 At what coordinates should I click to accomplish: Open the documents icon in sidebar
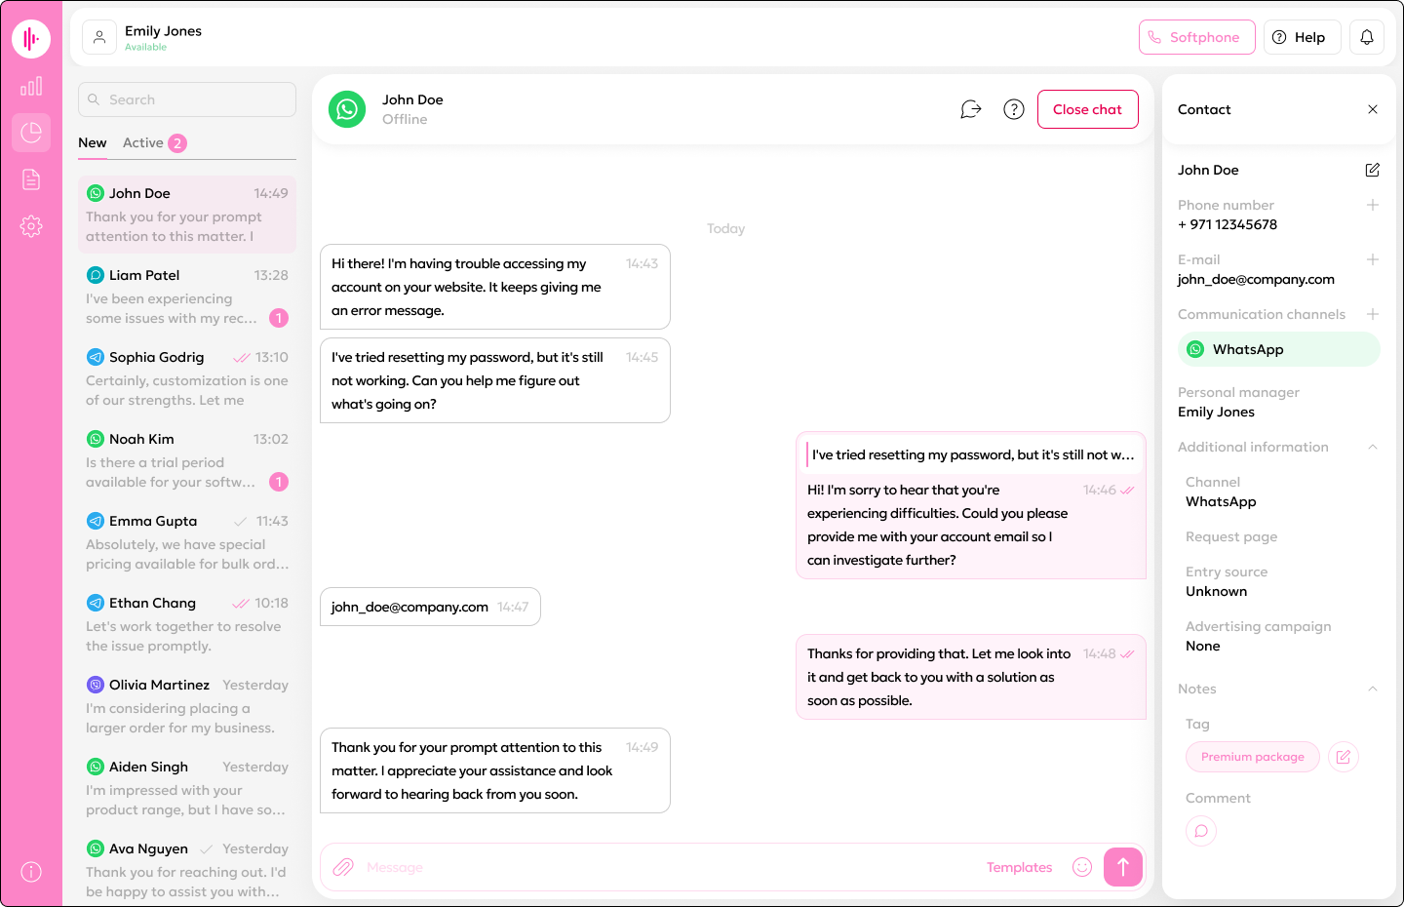tap(31, 179)
